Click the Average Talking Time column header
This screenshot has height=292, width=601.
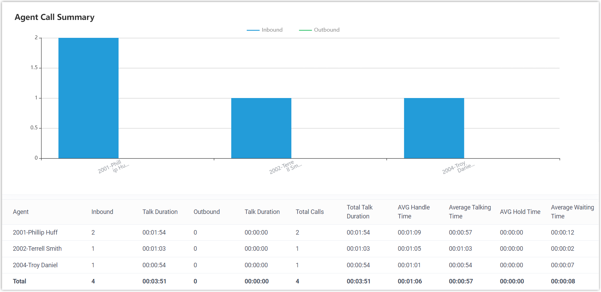[469, 212]
